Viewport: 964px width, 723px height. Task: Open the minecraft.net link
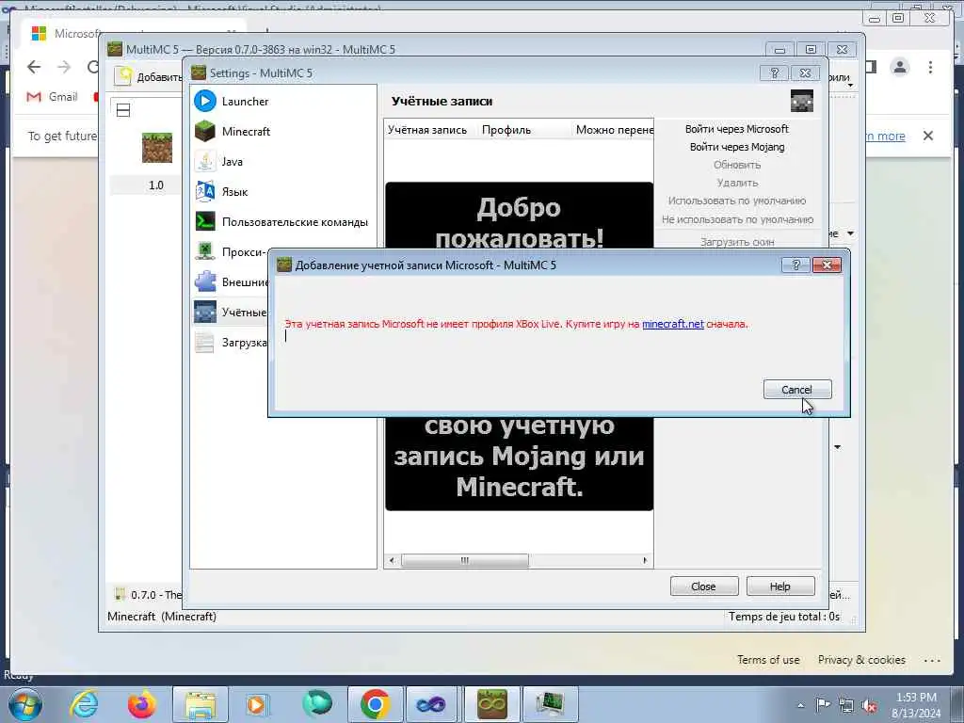[x=672, y=324]
